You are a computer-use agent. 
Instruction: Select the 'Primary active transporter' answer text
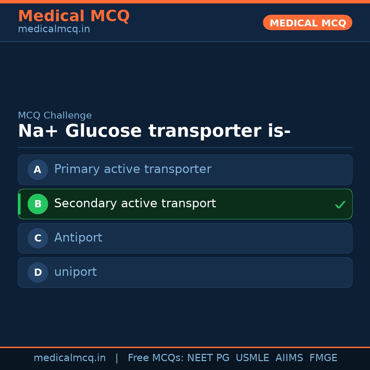[133, 169]
